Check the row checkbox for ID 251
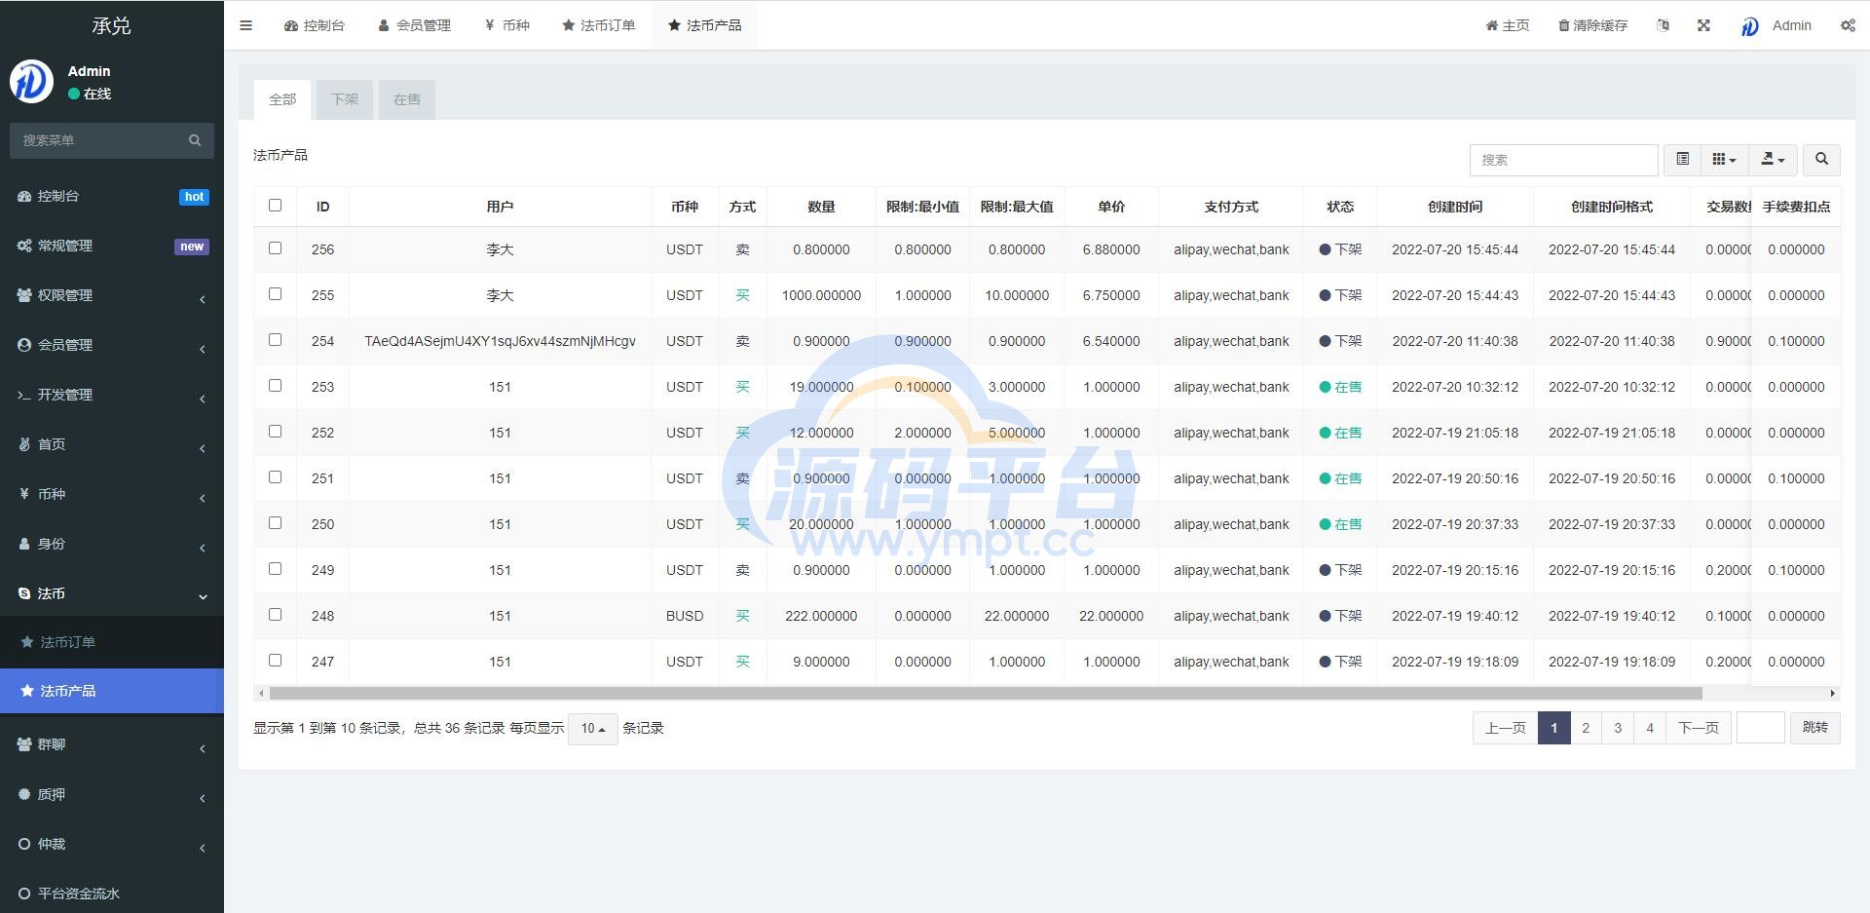Viewport: 1870px width, 913px height. [275, 476]
